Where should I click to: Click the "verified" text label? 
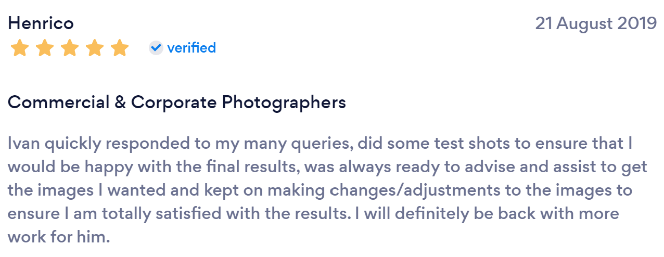tap(191, 48)
